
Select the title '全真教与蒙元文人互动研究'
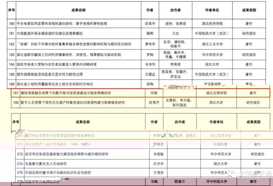[46, 164]
